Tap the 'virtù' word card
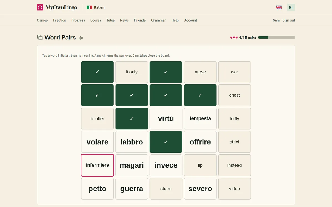This screenshot has width=332, height=207. tap(166, 119)
